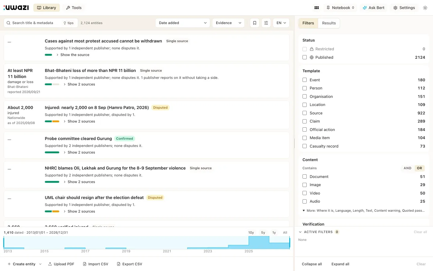Open the Date added sort dropdown
This screenshot has height=271, width=433.
pos(183,23)
